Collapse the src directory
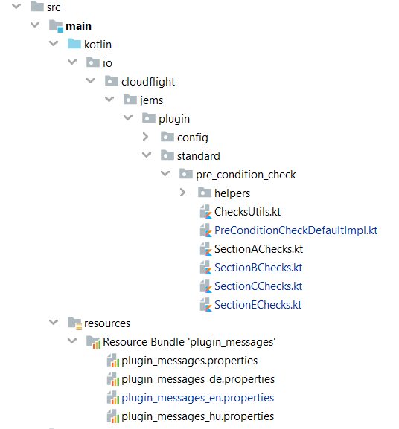Viewport: 399px width, 429px height. point(16,6)
